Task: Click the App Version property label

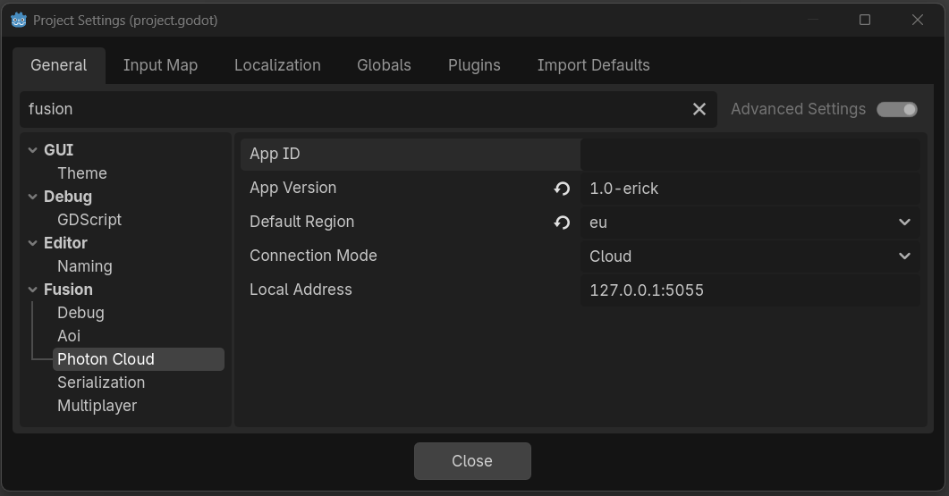Action: click(293, 188)
